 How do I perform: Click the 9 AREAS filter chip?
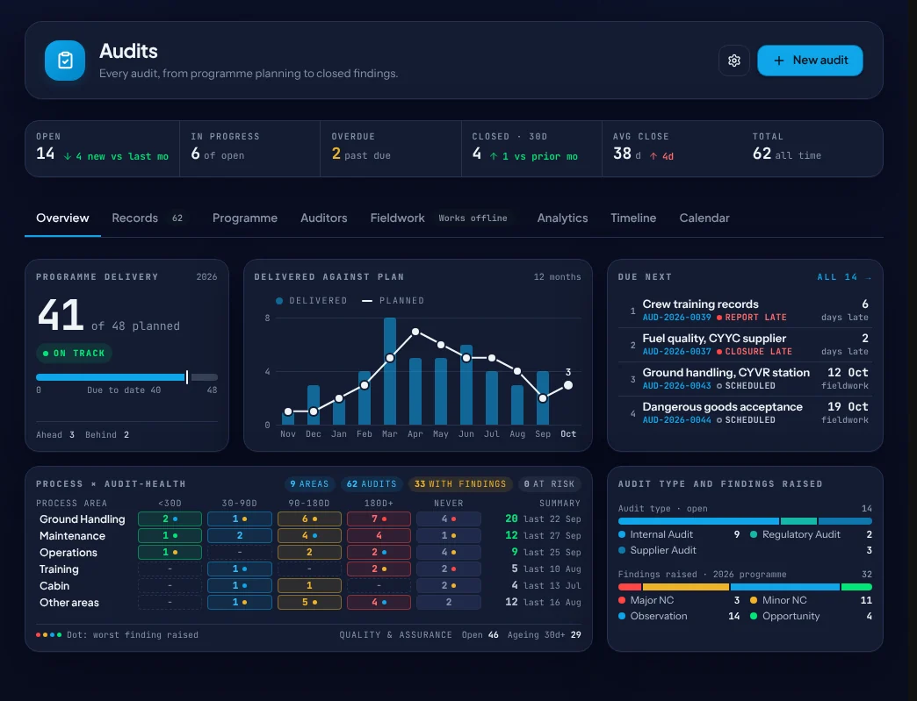309,483
